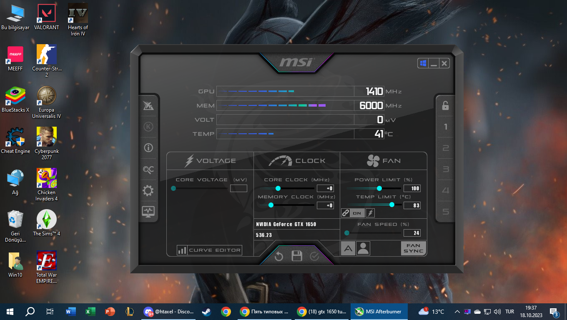Click the Power Limit slider handle
567x320 pixels.
pos(379,188)
